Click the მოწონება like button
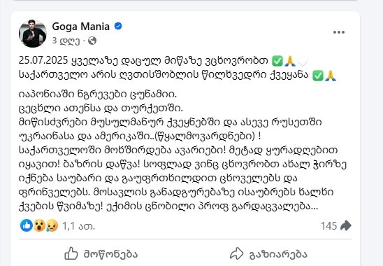 click(x=101, y=254)
